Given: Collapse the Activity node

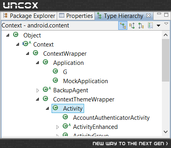Looking at the screenshot, I should point(48,109).
